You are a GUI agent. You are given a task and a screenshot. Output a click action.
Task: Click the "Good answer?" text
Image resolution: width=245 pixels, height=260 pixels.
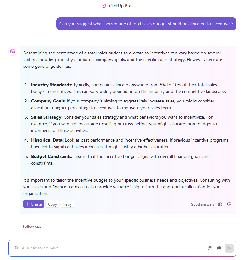coord(202,204)
